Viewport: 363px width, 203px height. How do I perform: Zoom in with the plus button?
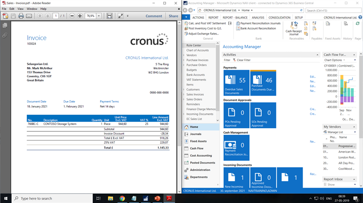click(x=80, y=16)
